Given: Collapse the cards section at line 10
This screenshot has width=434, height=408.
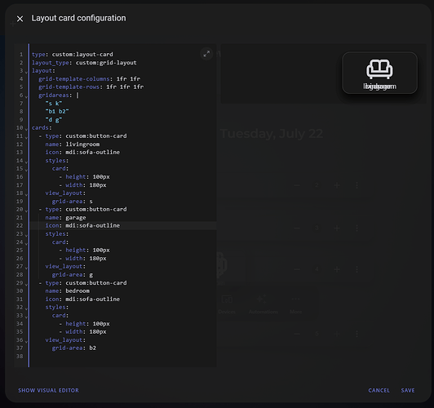Looking at the screenshot, I should click(27, 129).
